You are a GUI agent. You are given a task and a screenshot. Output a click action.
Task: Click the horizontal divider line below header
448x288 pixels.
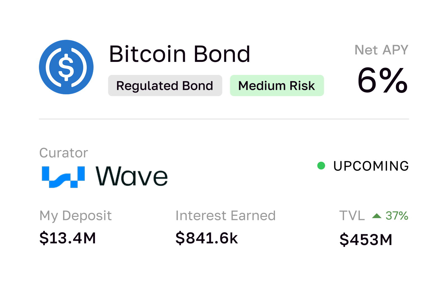(x=224, y=119)
